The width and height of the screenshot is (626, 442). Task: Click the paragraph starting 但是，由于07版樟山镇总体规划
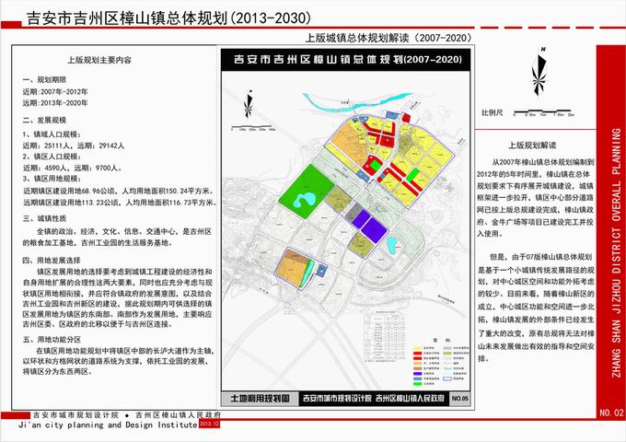pos(536,308)
